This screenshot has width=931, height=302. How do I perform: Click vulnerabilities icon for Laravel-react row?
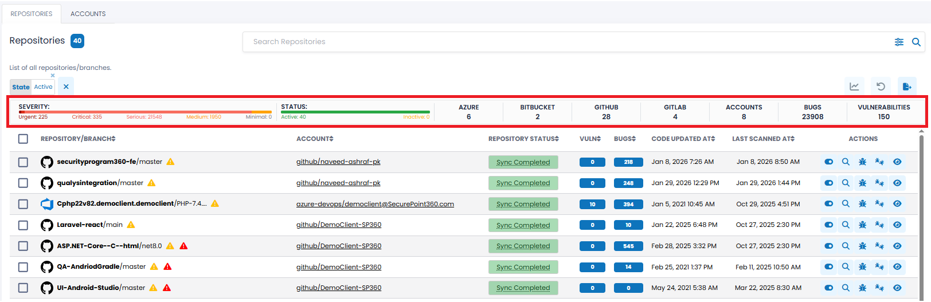click(x=879, y=225)
